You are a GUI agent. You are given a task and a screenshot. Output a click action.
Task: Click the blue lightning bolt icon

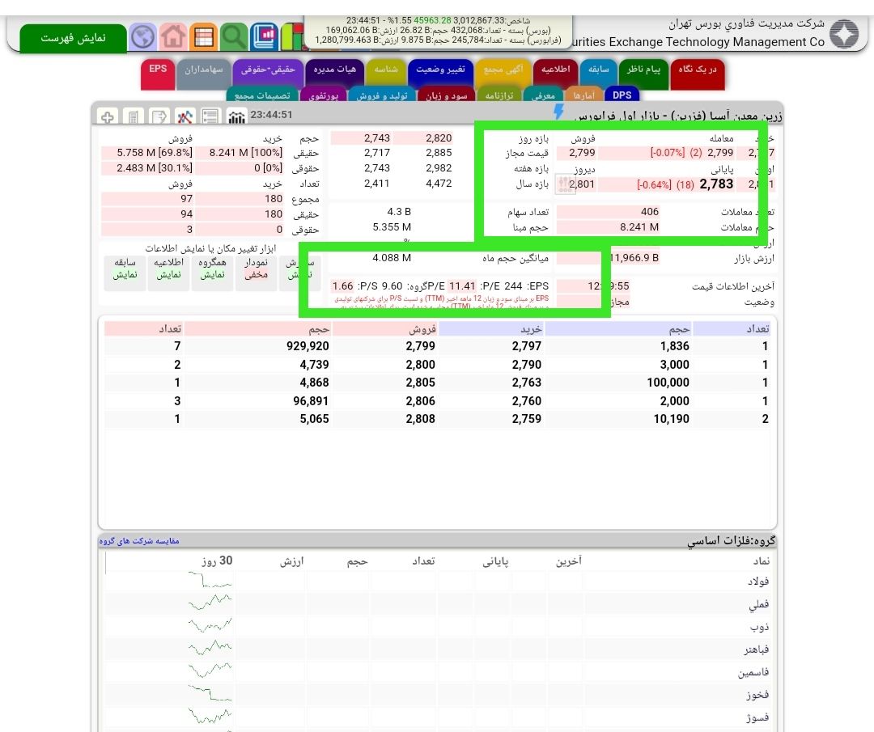[558, 112]
